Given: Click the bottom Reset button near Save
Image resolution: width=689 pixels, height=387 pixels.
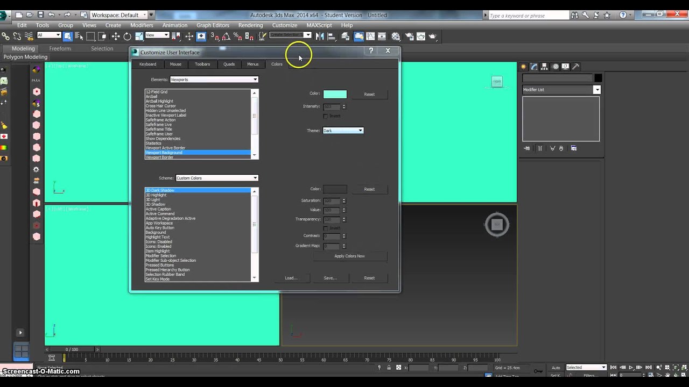Looking at the screenshot, I should [369, 278].
